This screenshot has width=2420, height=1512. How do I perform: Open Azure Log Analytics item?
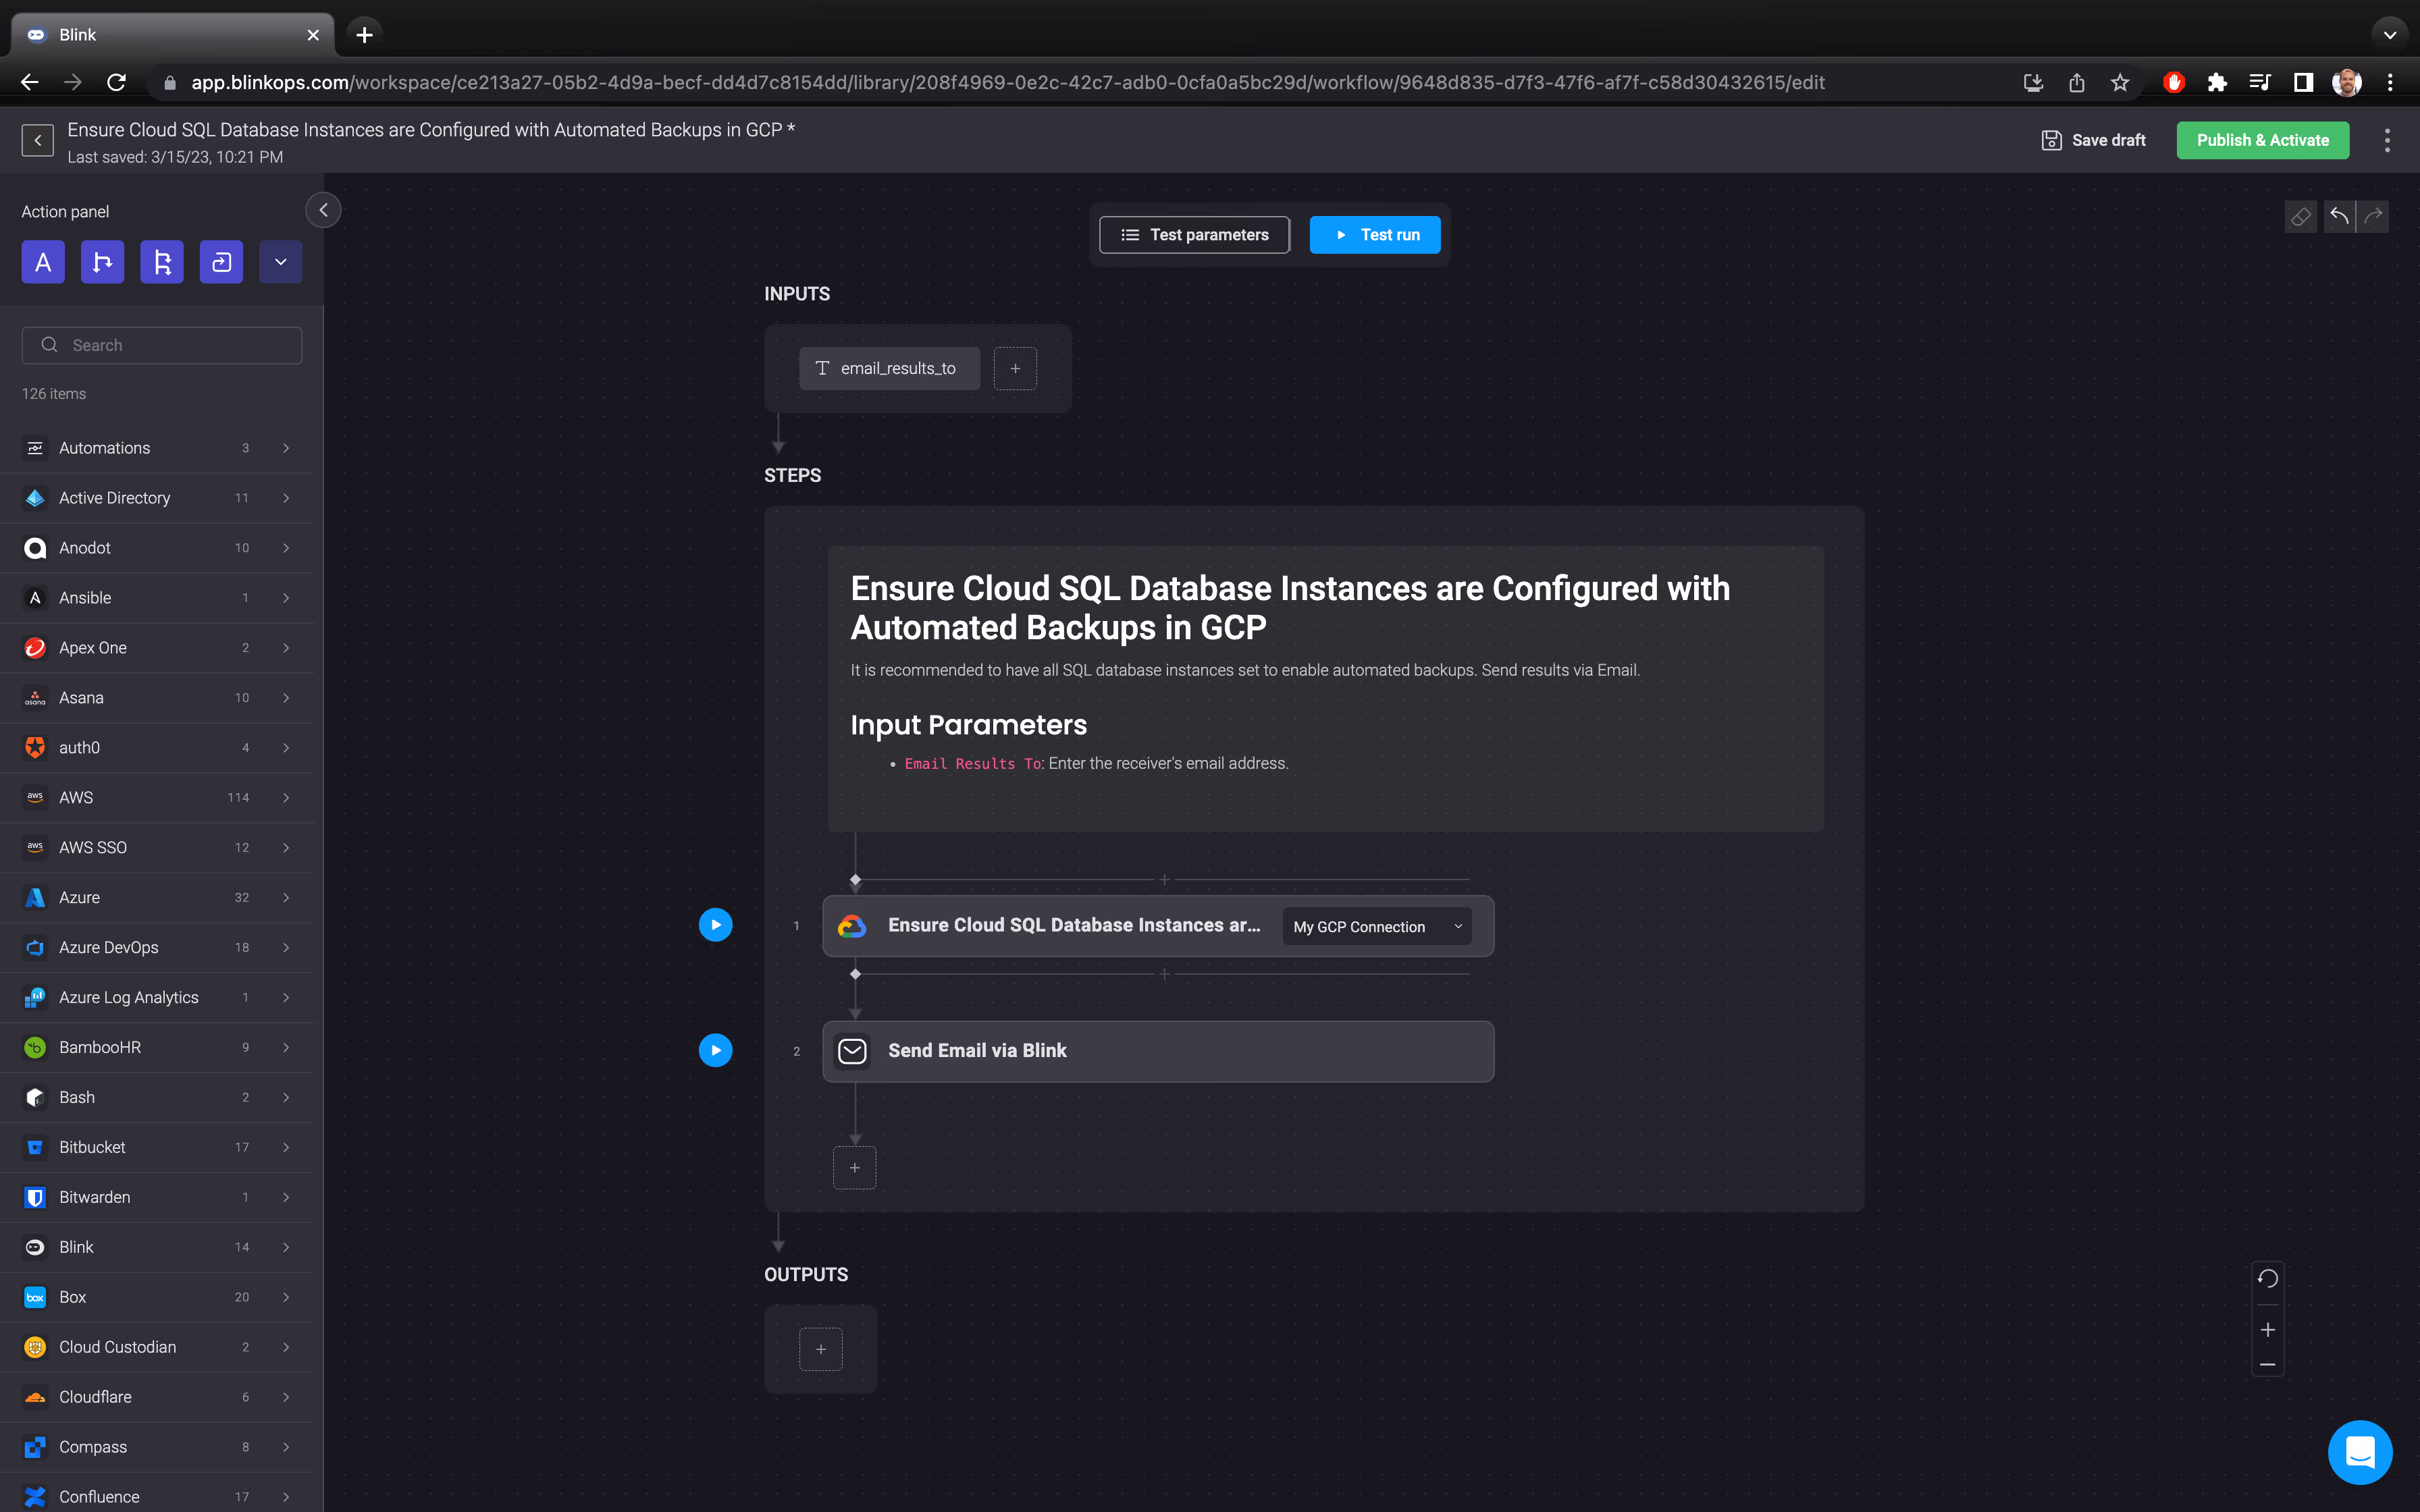pyautogui.click(x=158, y=998)
